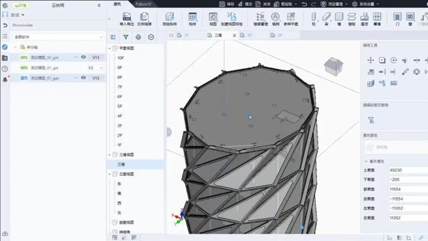Viewport: 428px width, 241px height.
Task: Click the top surface value field 49230
Action: click(x=408, y=170)
